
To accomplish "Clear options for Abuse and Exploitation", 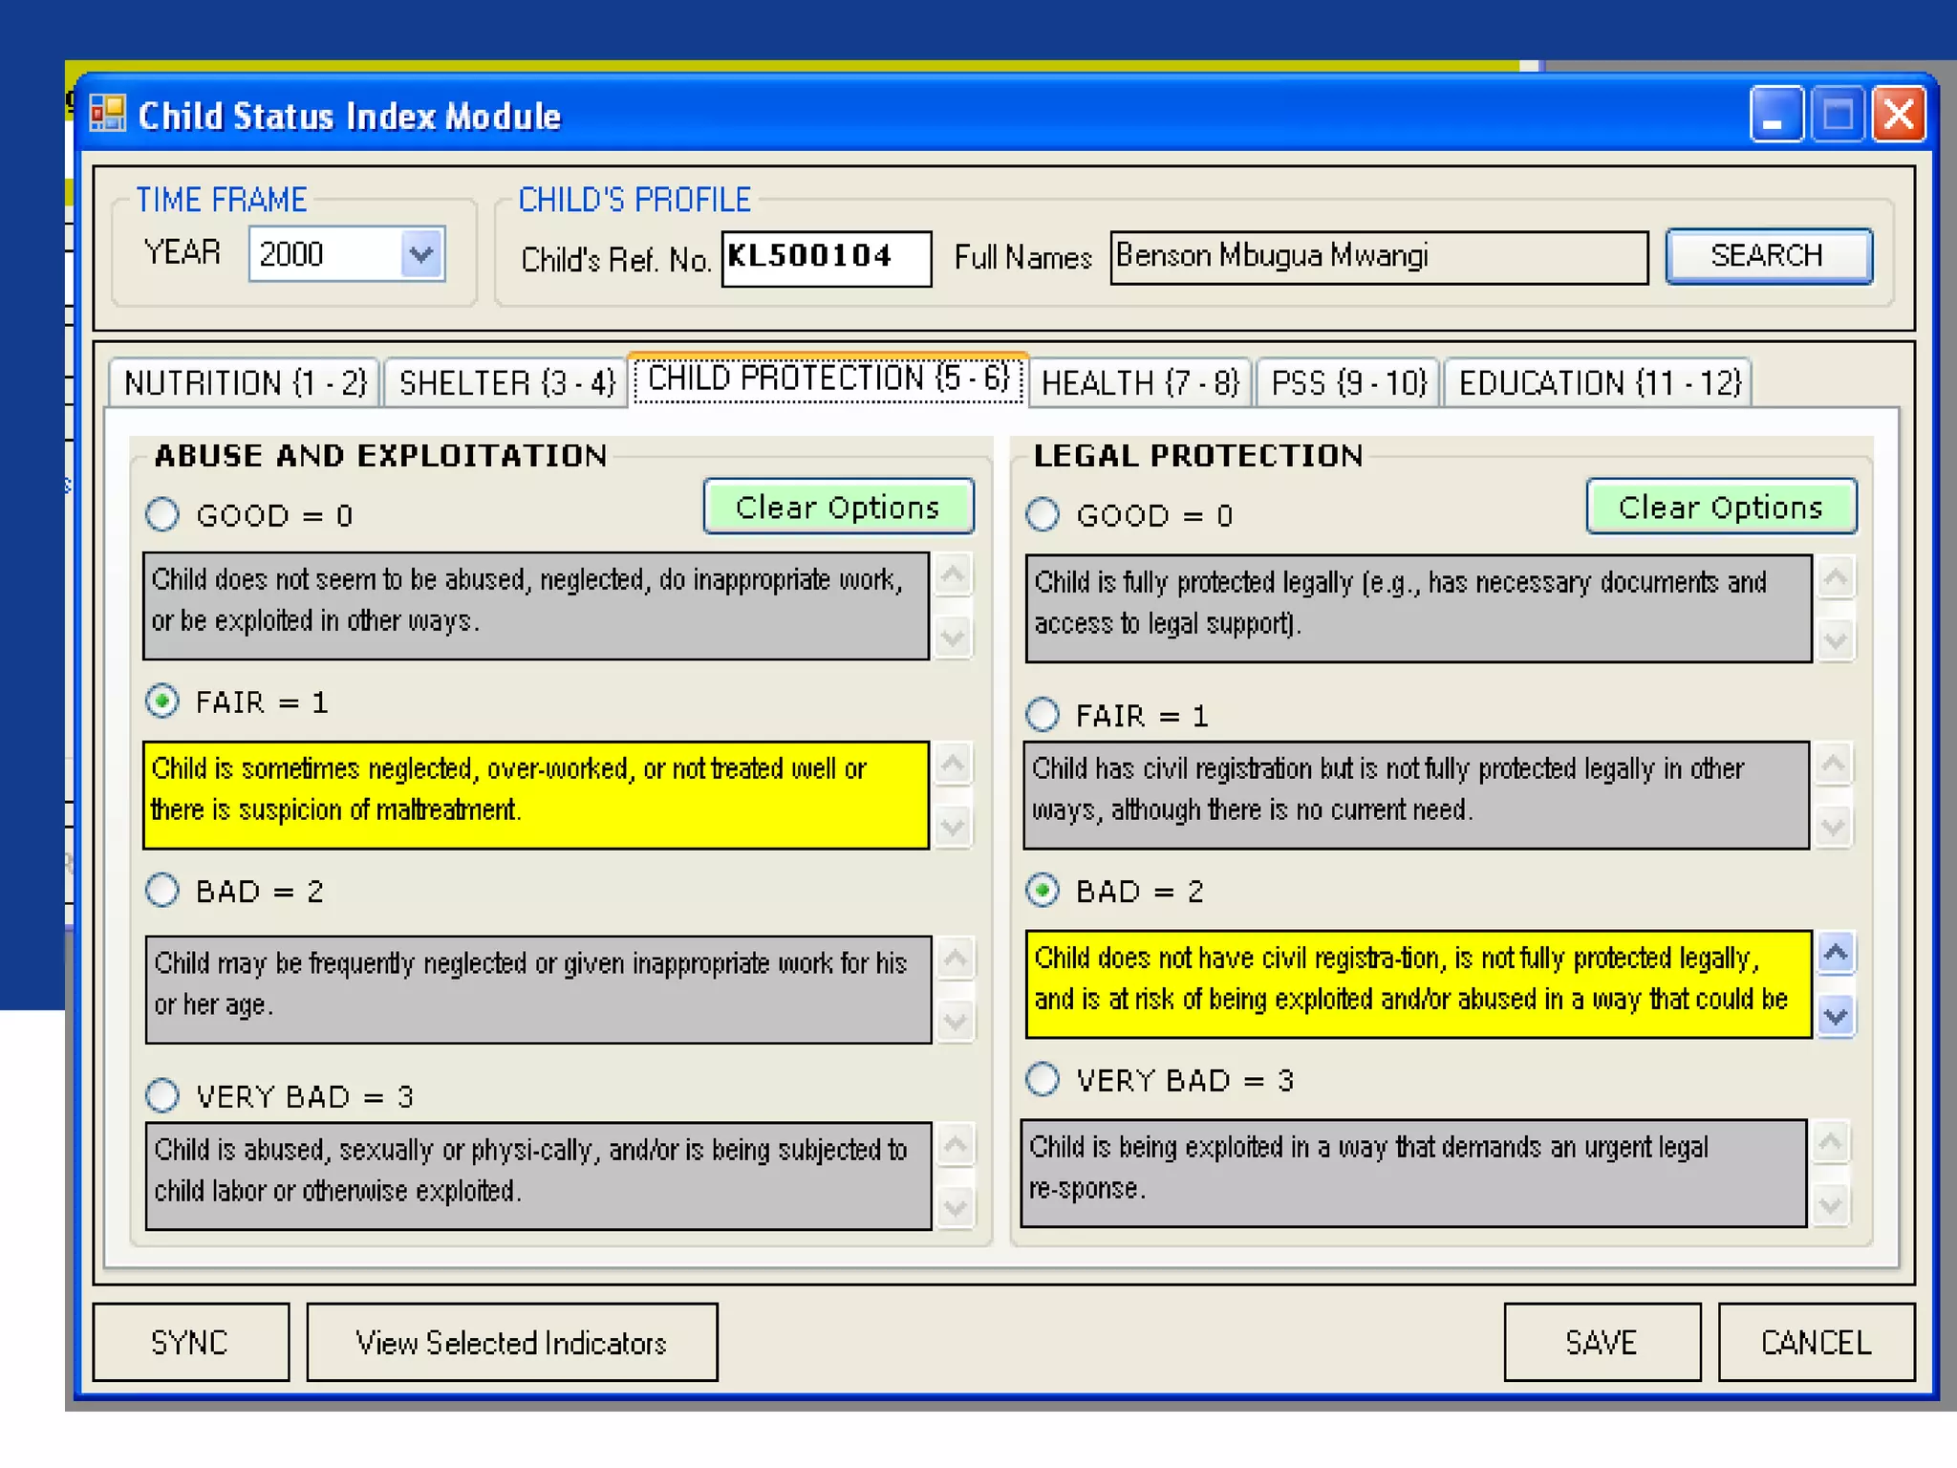I will coord(838,507).
